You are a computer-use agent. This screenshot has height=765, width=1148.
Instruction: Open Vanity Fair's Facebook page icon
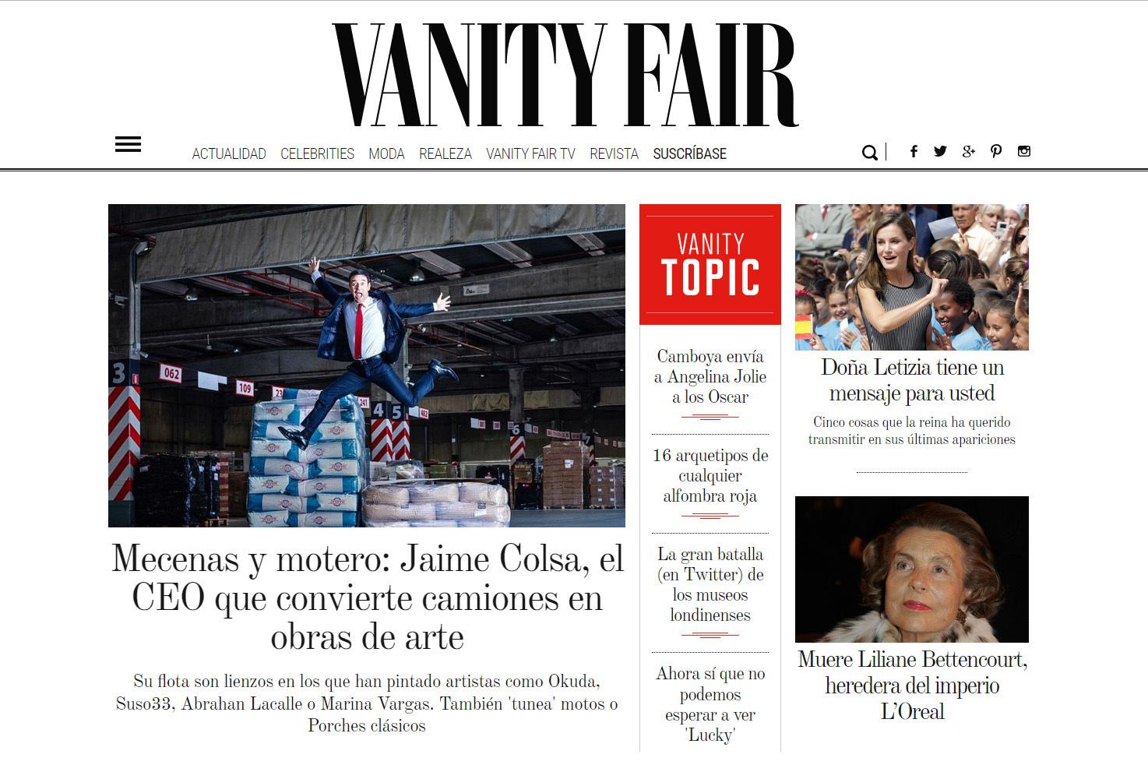914,151
